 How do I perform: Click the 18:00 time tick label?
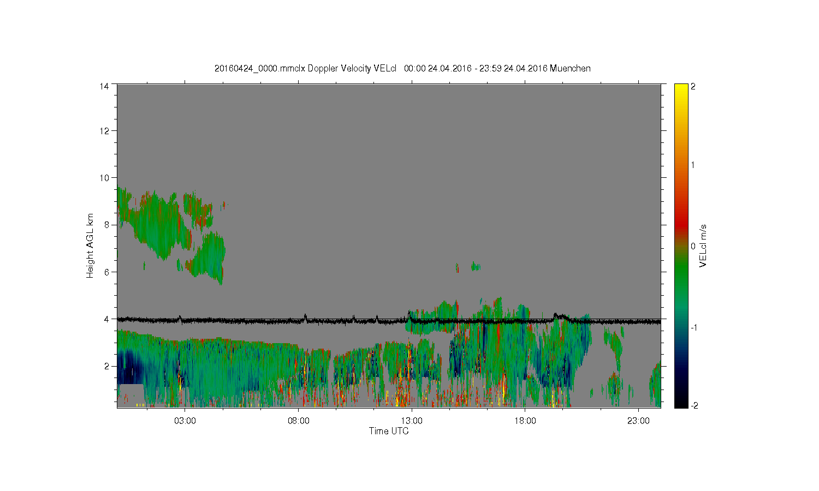point(525,421)
